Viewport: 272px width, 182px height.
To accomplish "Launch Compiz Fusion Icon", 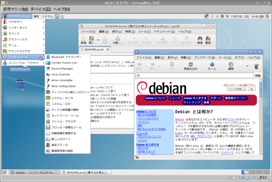I will click(68, 63).
